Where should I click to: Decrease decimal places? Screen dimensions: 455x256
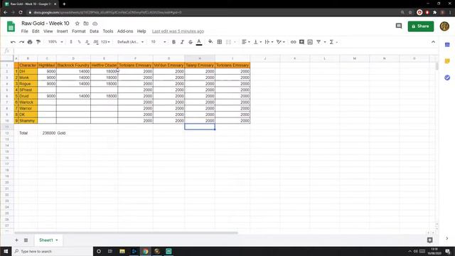click(87, 42)
